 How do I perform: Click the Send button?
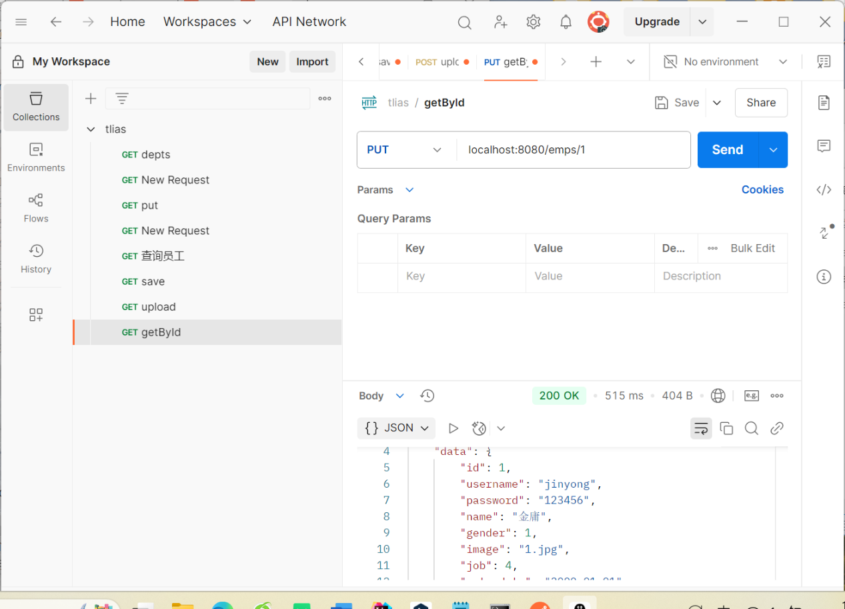coord(728,149)
